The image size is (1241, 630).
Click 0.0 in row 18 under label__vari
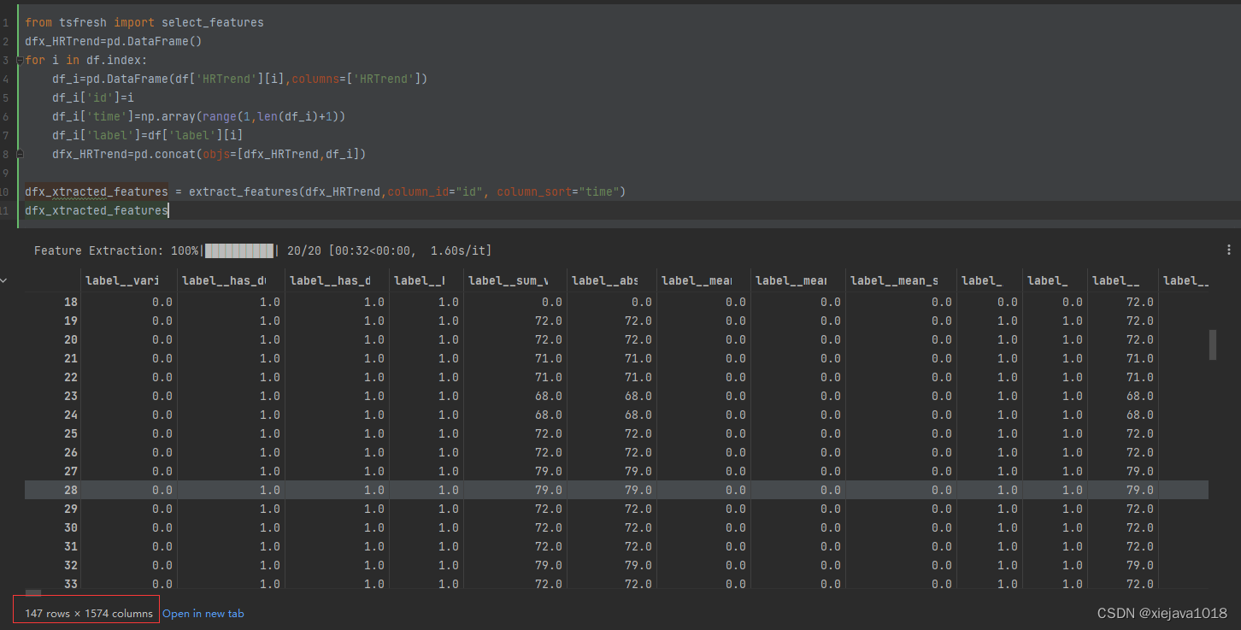point(162,302)
